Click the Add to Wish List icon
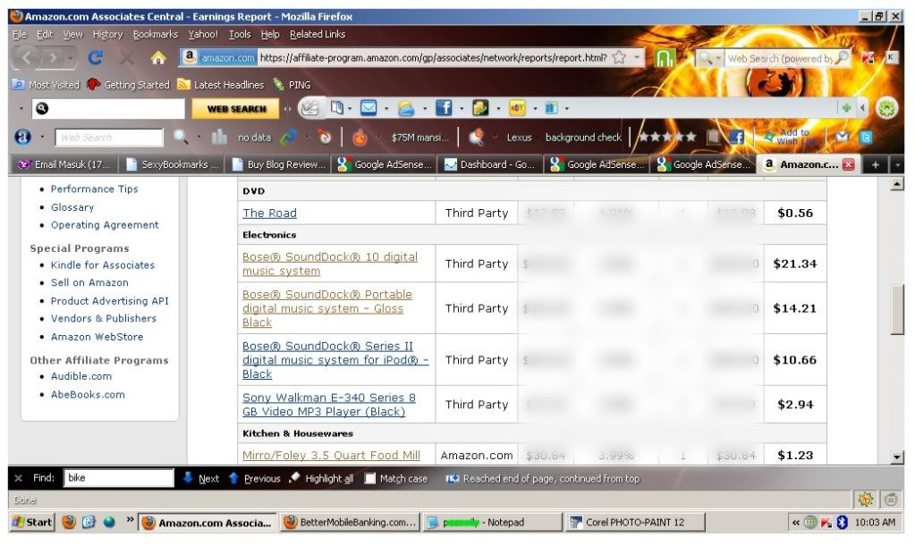Screen dimensions: 915x545 click(x=784, y=137)
